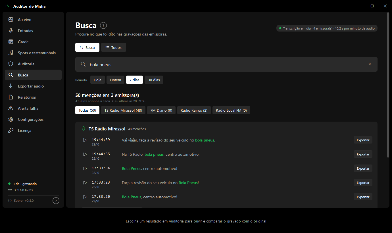
Task: Open Exportar áudio download icon
Action: click(11, 86)
